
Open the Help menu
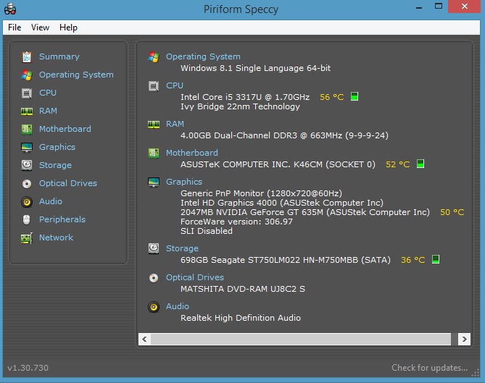pyautogui.click(x=68, y=28)
